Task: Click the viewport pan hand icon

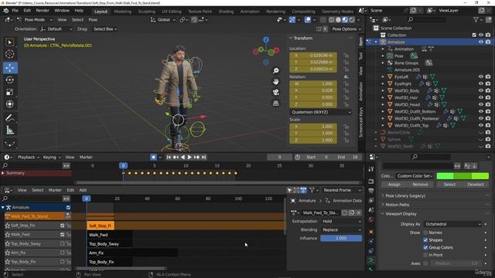Action: 275,81
